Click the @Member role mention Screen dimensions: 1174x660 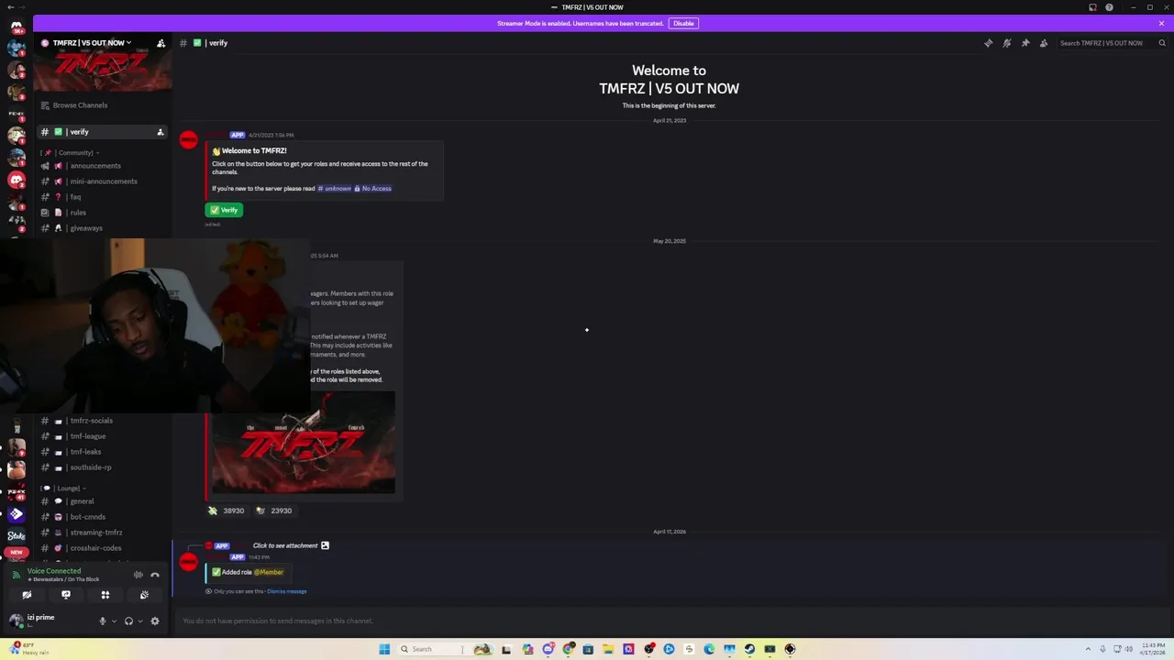(269, 572)
